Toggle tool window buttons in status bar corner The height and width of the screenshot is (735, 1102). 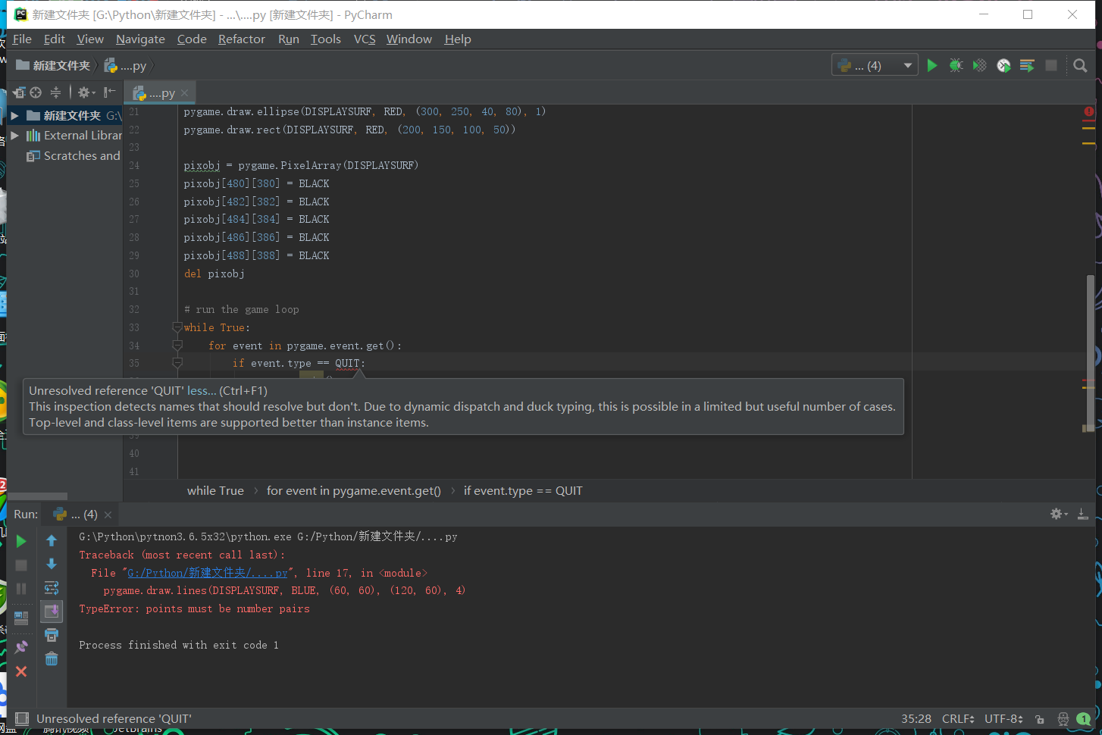(x=22, y=718)
